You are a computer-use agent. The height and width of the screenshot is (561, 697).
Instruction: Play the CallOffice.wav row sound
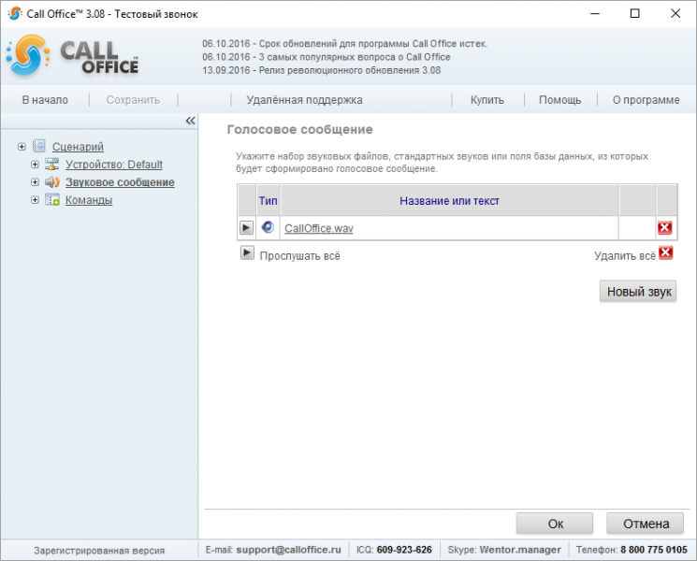coord(246,228)
